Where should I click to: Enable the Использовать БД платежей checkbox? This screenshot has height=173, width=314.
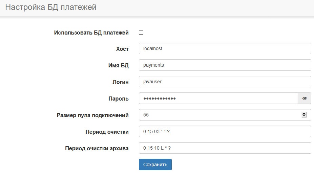pos(141,33)
